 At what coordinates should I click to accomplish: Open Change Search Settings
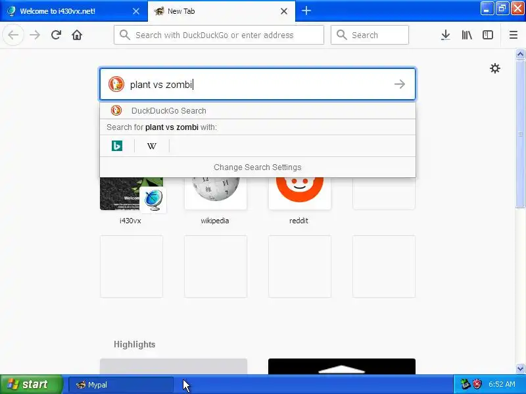click(x=258, y=167)
